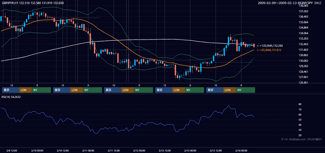Select the 2/10 00:00 time axis label
This screenshot has height=153, width=325.
[37, 150]
